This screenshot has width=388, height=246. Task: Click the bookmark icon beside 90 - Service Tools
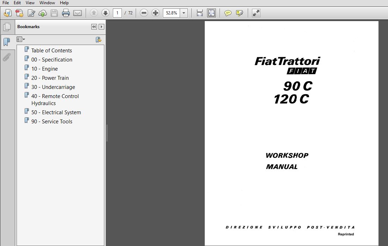coord(27,121)
